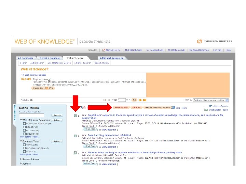The height and width of the screenshot is (184, 246).
Task: Check the REVIEW document type box
Action: 24,151
